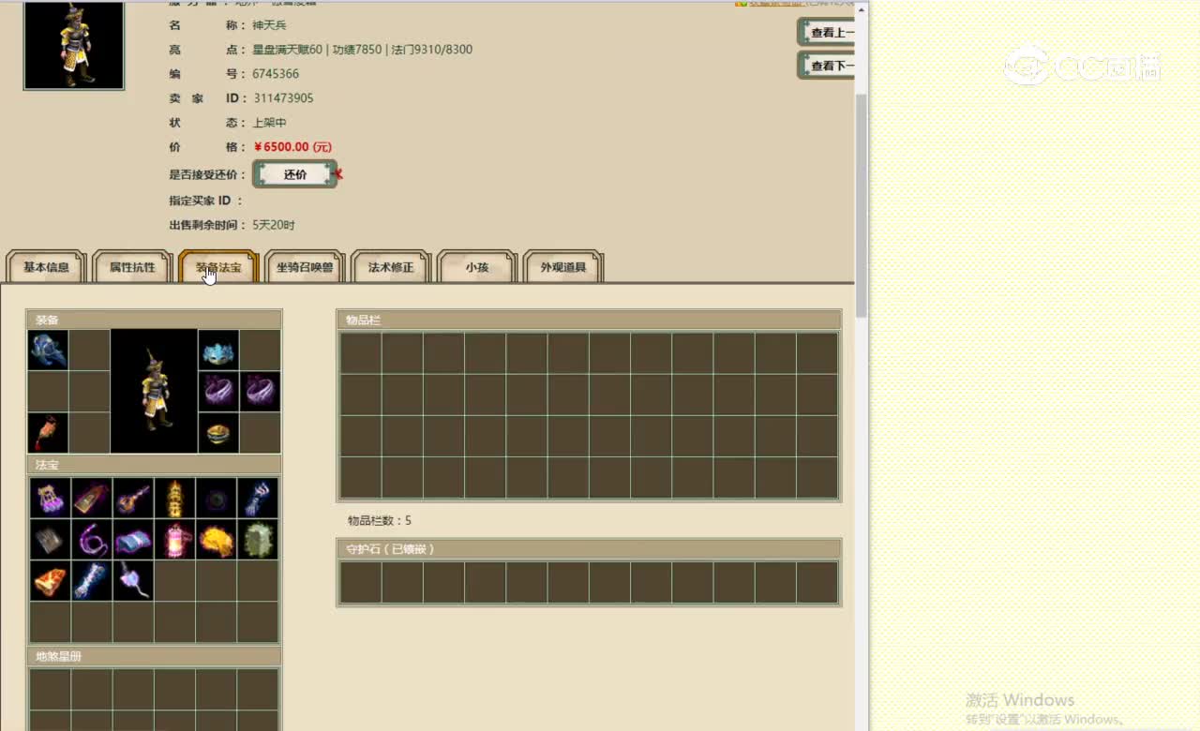Select the lute treasure icon
1200x731 pixels.
[x=133, y=498]
